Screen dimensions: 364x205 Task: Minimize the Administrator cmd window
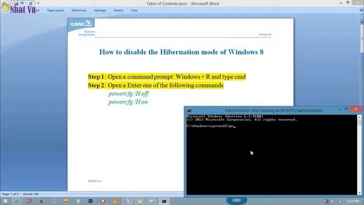tap(339, 109)
